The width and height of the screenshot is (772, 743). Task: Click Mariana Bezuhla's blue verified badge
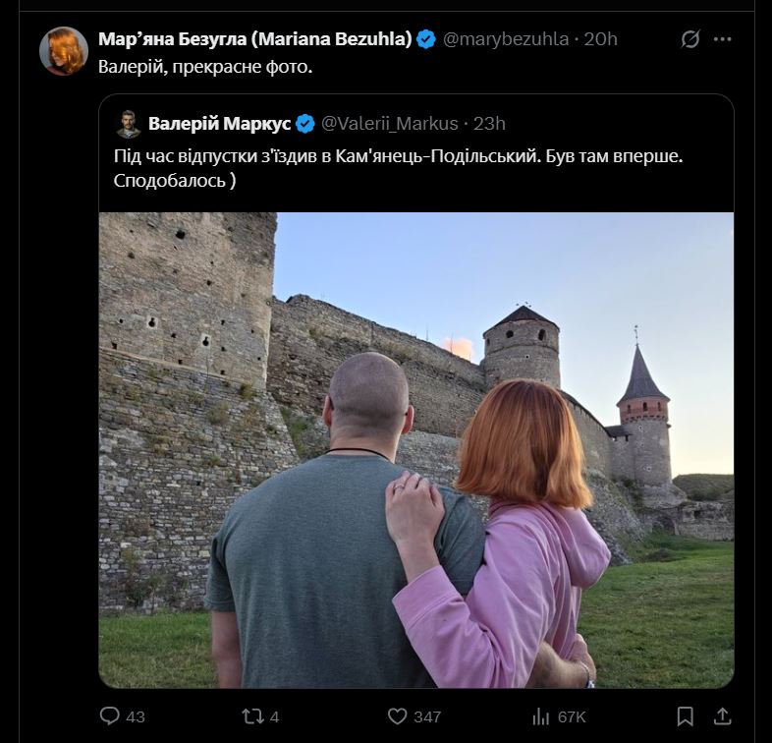tap(426, 39)
